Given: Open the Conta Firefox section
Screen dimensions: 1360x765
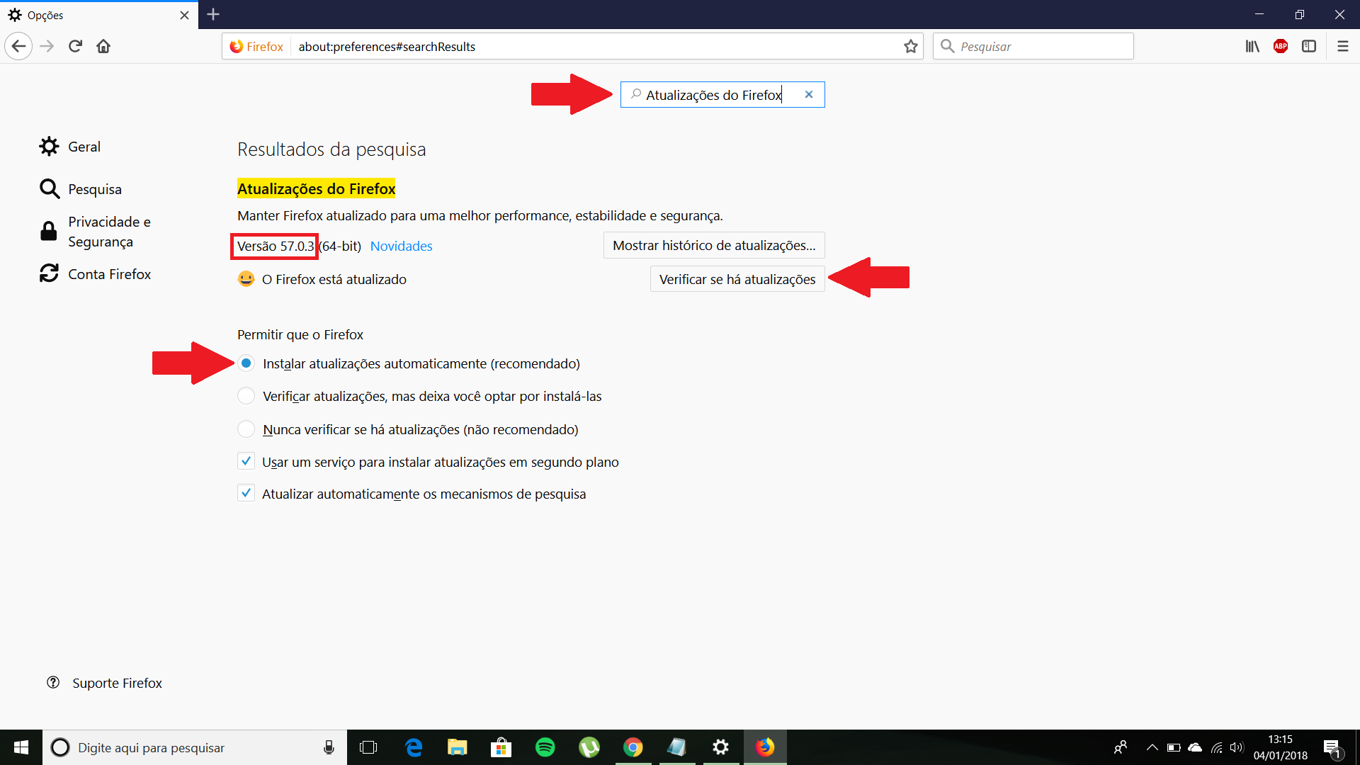Looking at the screenshot, I should (x=96, y=274).
